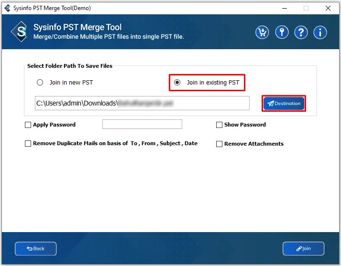The width and height of the screenshot is (341, 266).
Task: Click the activation key icon
Action: pyautogui.click(x=282, y=32)
